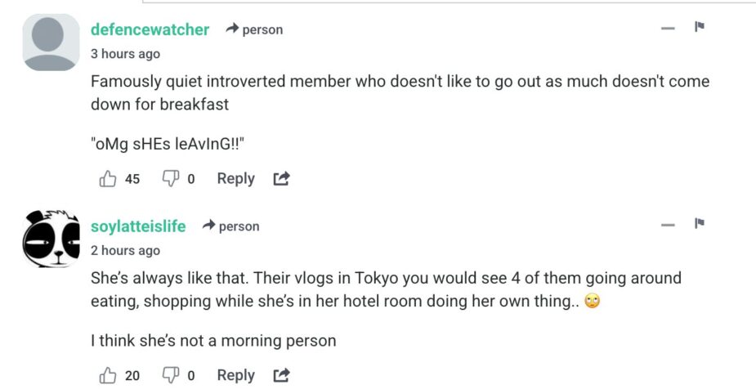
Task: Click defencewatcher's gray avatar
Action: pos(51,42)
